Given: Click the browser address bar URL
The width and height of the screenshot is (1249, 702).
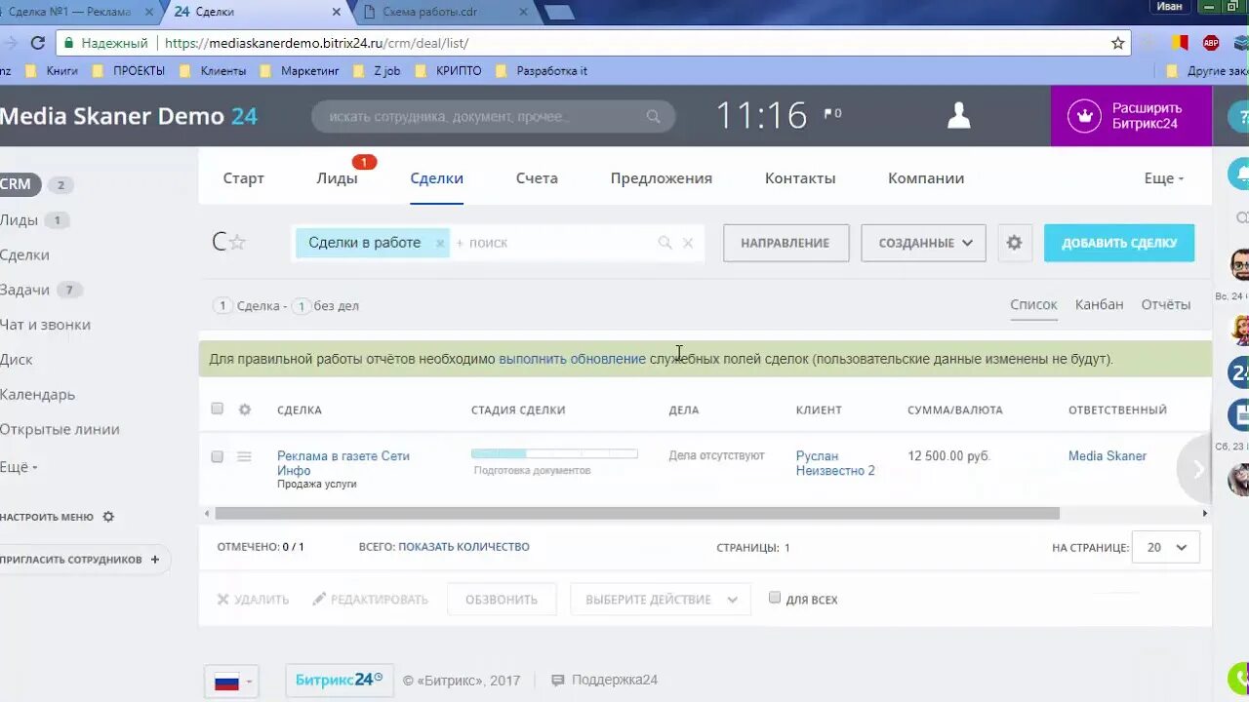Looking at the screenshot, I should pyautogui.click(x=316, y=43).
